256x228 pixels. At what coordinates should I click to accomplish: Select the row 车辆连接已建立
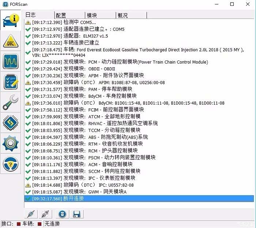tap(139, 43)
